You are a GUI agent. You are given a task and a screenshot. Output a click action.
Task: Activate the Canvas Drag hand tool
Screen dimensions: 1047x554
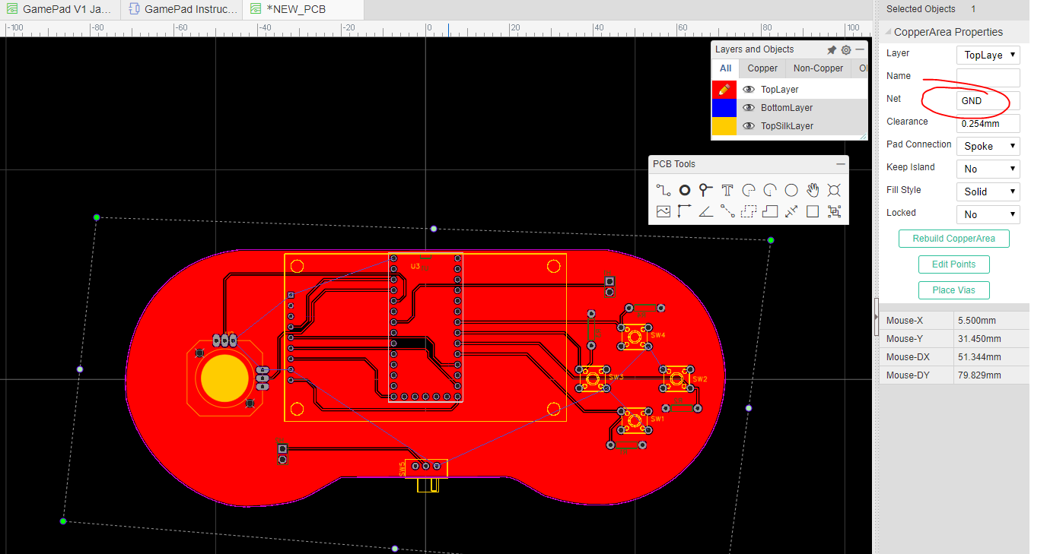coord(813,190)
